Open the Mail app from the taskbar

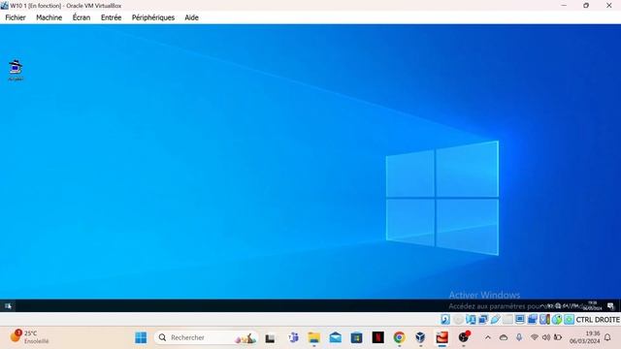point(336,337)
